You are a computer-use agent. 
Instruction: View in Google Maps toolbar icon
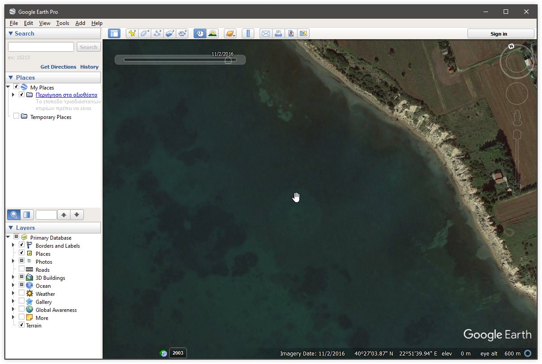coord(303,33)
